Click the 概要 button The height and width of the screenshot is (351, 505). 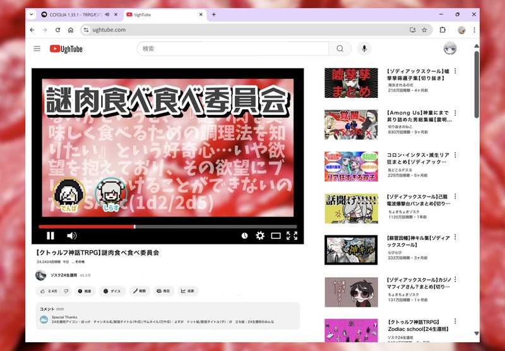pos(85,291)
